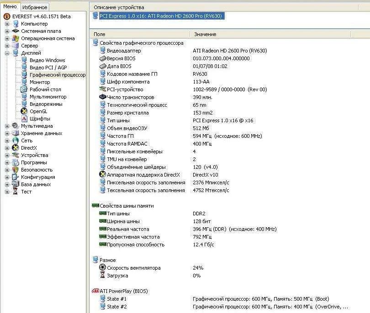The image size is (370, 313).
Task: Click the Значение column header
Action: (x=271, y=34)
